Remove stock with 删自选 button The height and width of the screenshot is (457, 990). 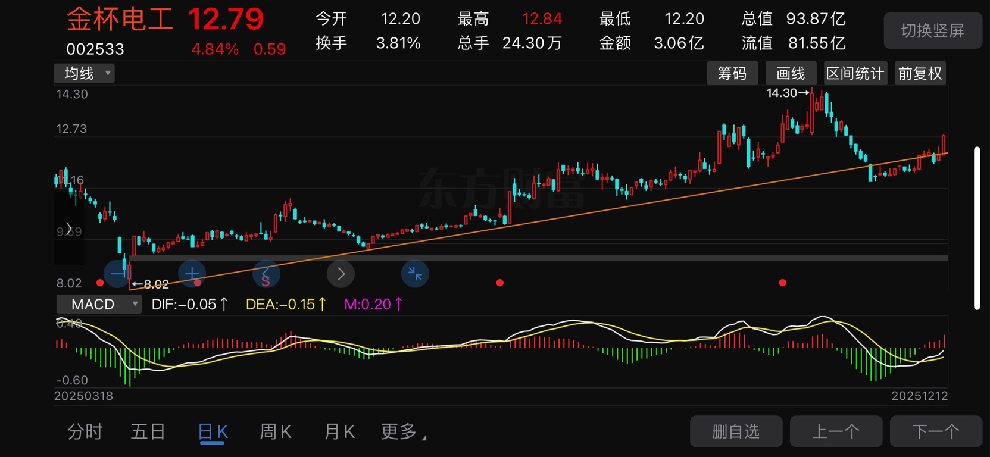coord(736,431)
